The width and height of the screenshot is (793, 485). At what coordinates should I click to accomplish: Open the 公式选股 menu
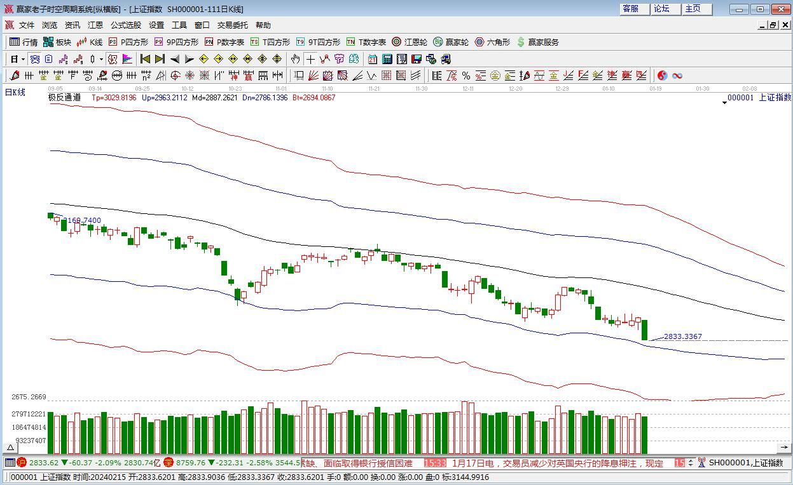coord(125,25)
